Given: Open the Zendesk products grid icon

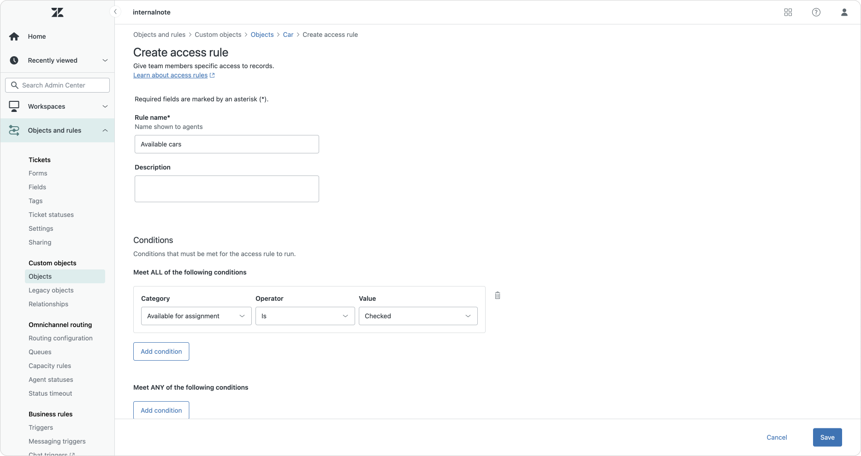Looking at the screenshot, I should [x=788, y=12].
